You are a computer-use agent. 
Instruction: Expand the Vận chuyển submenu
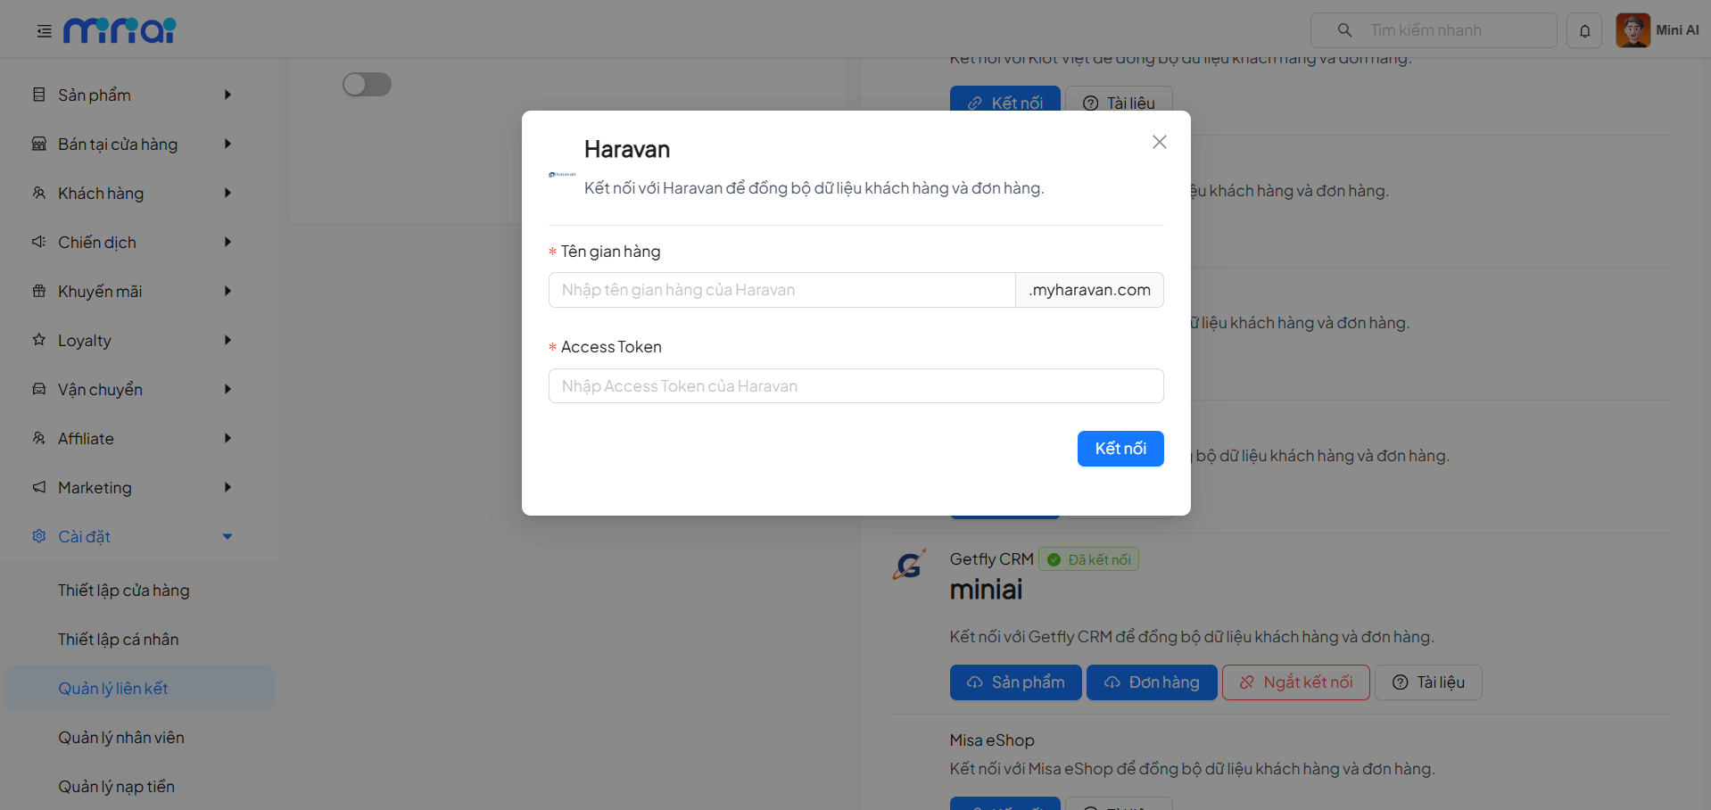tap(227, 389)
